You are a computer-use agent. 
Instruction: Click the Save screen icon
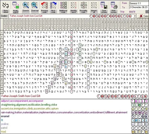(104, 5)
